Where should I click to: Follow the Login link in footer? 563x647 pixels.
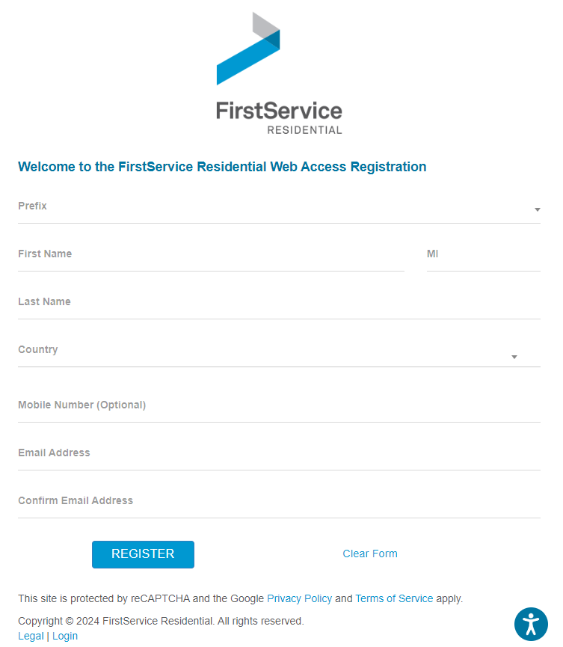click(65, 637)
